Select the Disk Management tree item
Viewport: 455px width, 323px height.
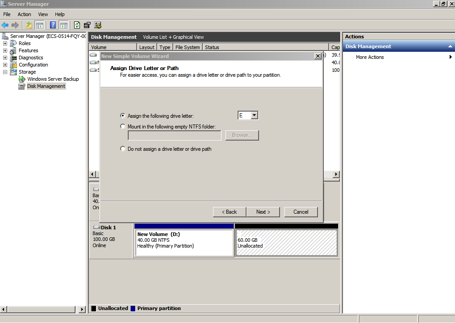46,86
